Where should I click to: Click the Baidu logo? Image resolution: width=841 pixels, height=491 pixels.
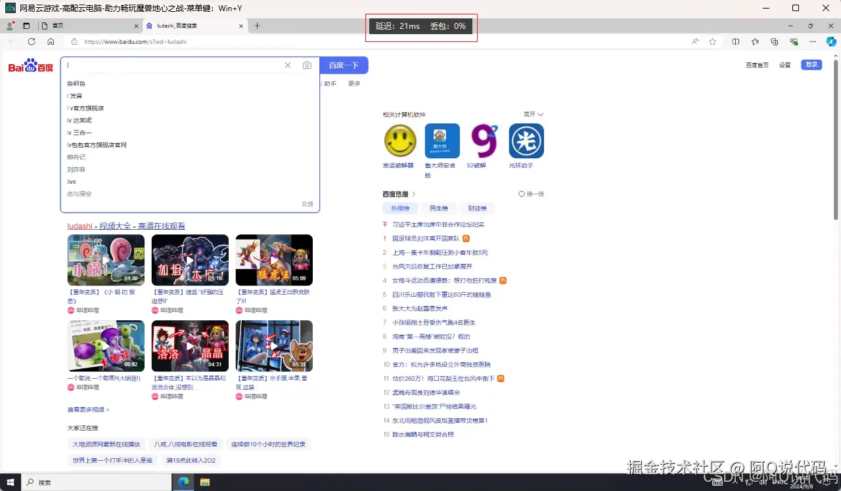click(x=31, y=66)
